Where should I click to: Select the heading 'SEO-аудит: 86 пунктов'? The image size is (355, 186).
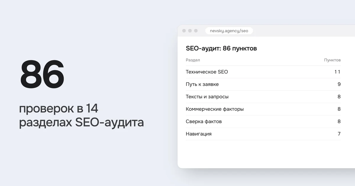pyautogui.click(x=221, y=48)
